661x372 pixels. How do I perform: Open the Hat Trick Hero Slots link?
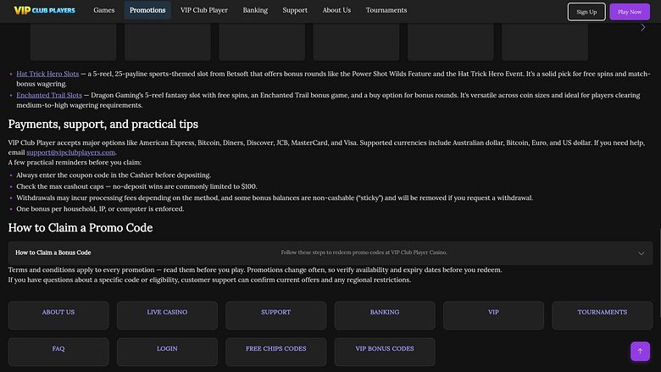coord(47,74)
